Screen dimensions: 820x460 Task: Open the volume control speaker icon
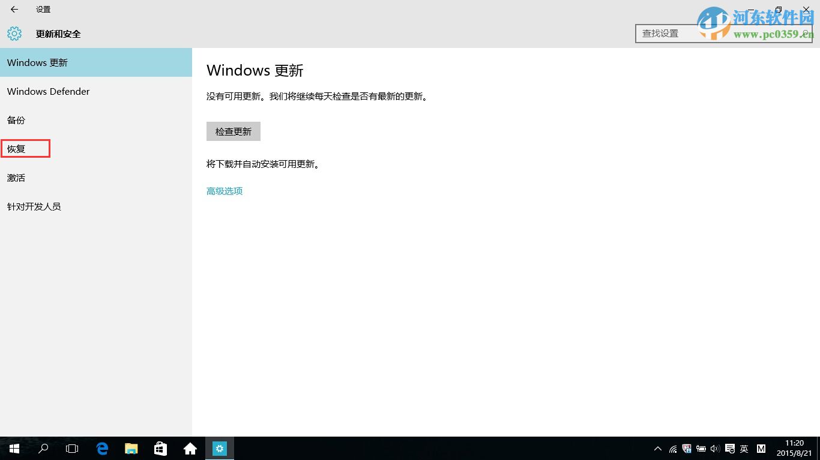pyautogui.click(x=715, y=448)
